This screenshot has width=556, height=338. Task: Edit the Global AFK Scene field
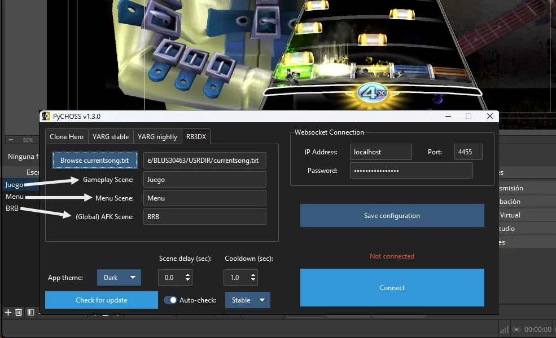click(x=204, y=217)
